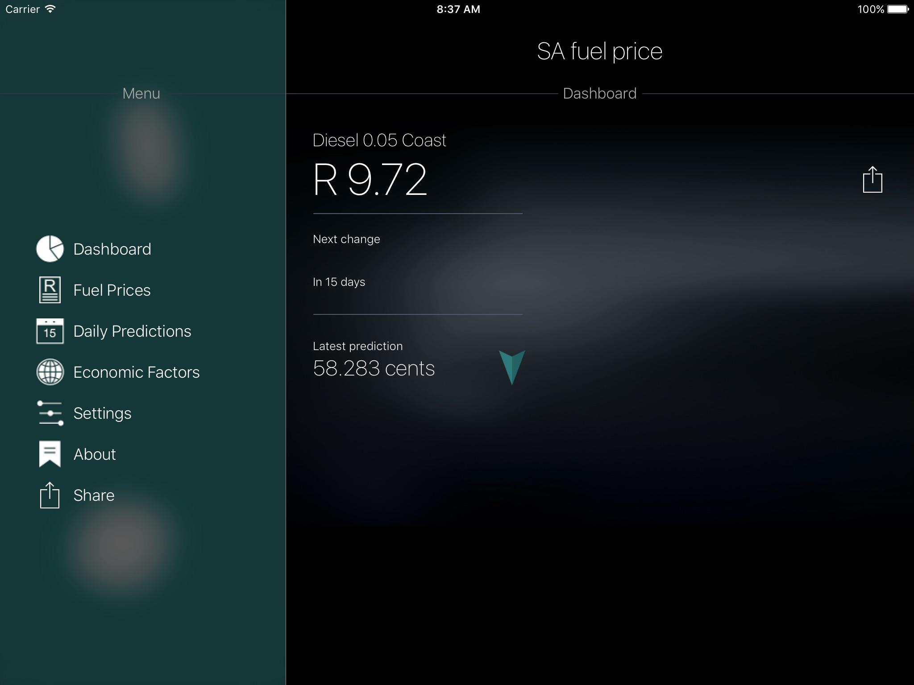The height and width of the screenshot is (685, 914).
Task: Click the teal downward prediction arrow
Action: [512, 367]
